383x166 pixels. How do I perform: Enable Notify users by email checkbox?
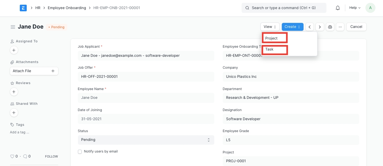80,152
